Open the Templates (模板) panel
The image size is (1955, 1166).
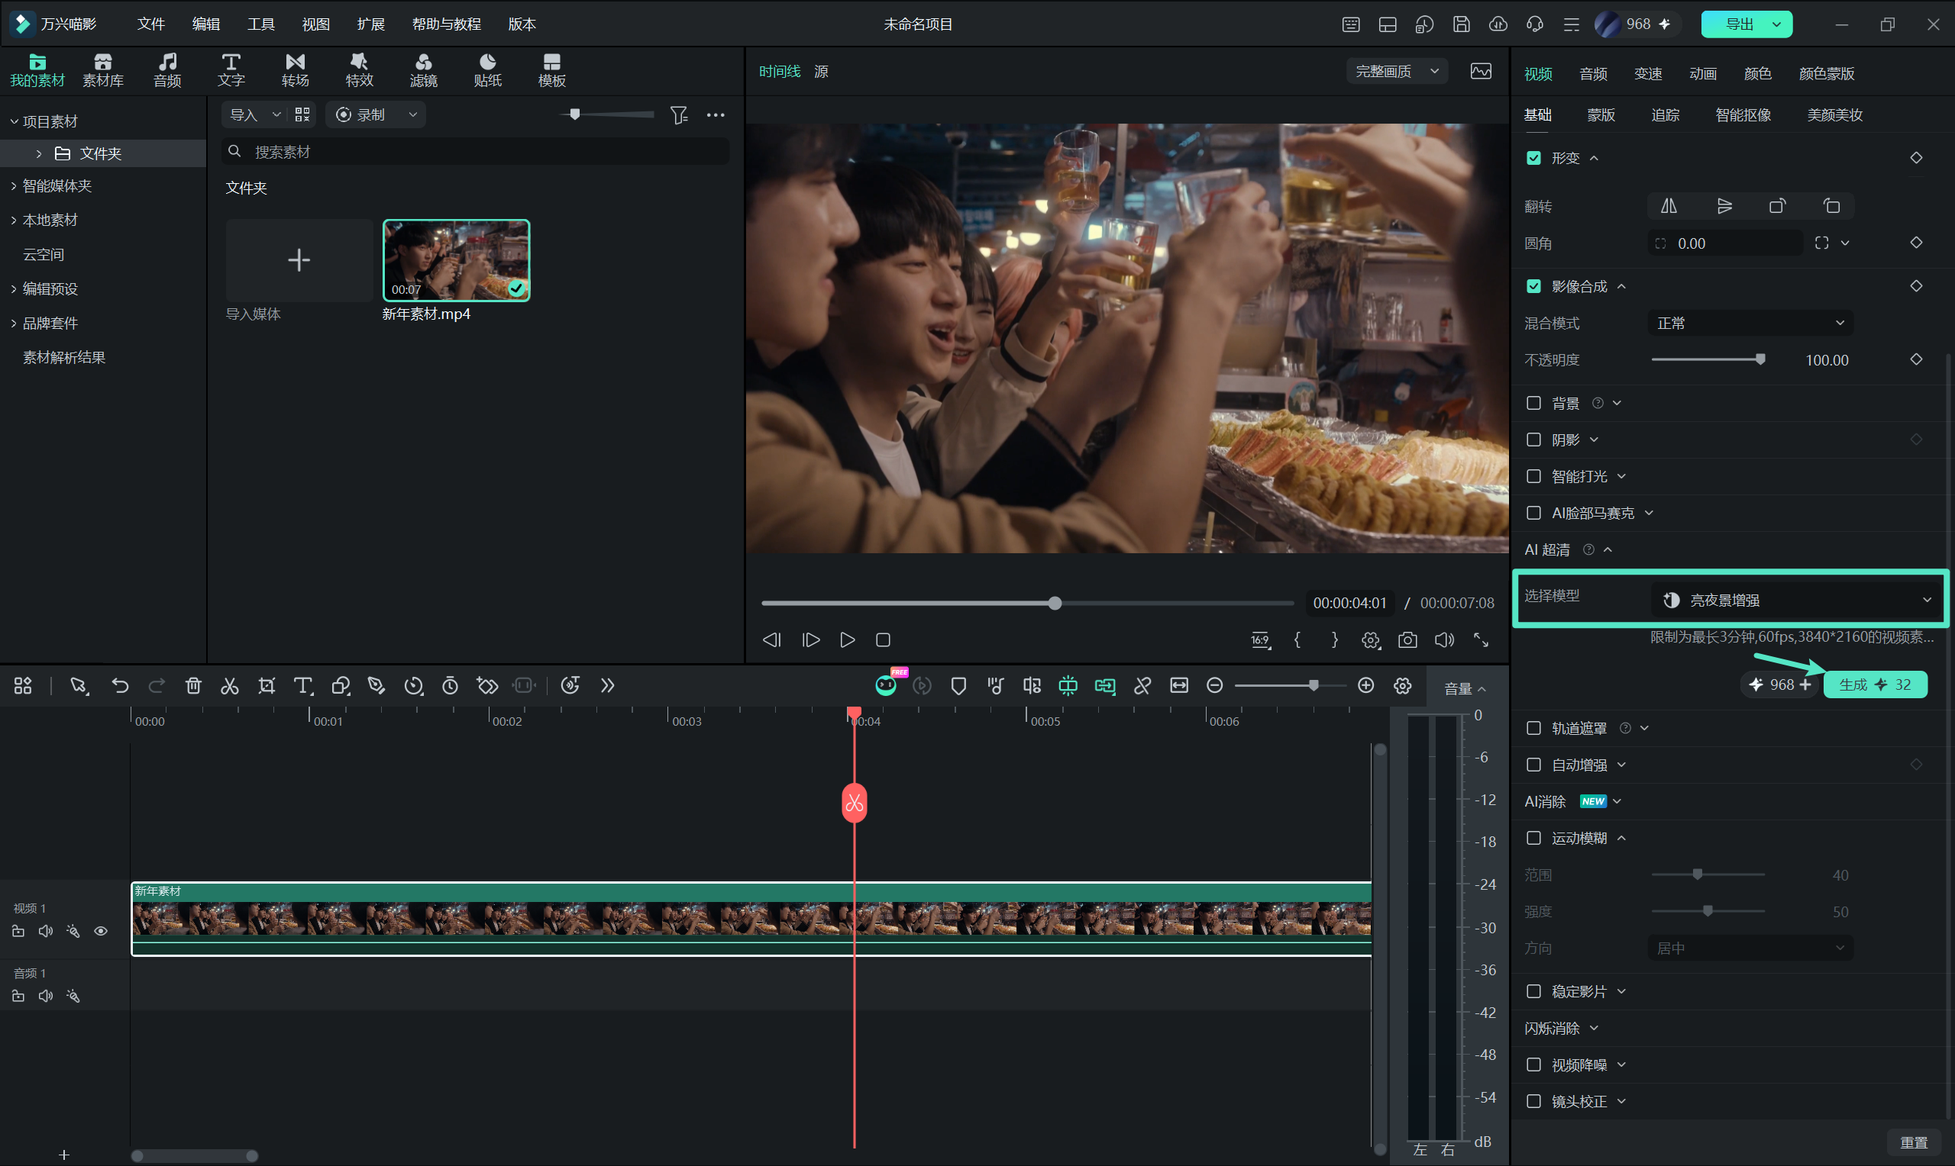552,70
